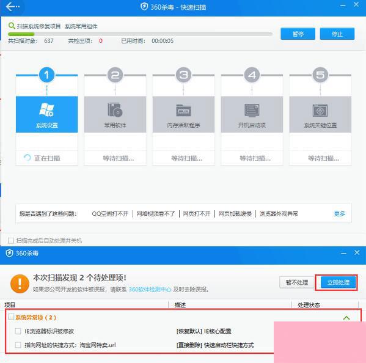Click 等待扫描 status under 开机启动项

tap(255, 158)
